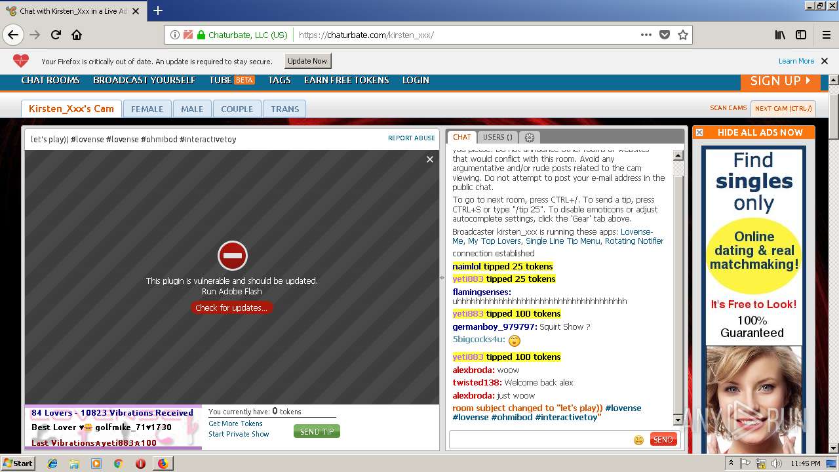Close ads with the X icon
The width and height of the screenshot is (839, 472).
699,132
